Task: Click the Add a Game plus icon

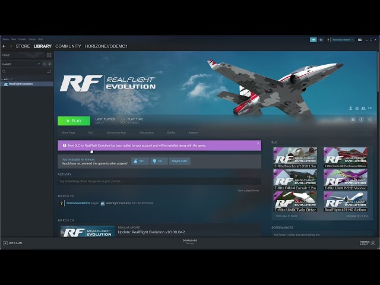Action: click(5, 243)
